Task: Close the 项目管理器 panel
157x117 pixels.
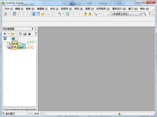Action: pyautogui.click(x=36, y=29)
